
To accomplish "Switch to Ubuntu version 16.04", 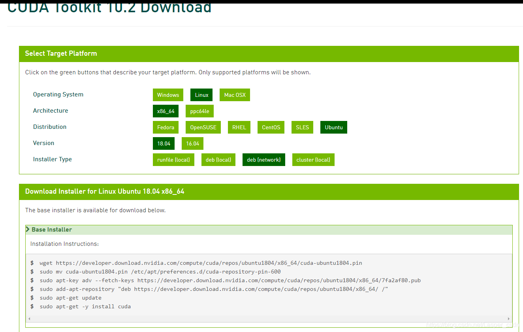I will click(x=192, y=143).
